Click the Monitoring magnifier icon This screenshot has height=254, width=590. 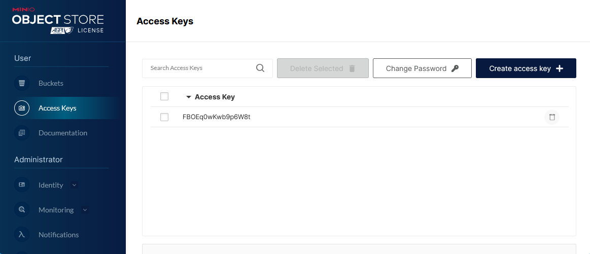click(x=22, y=209)
